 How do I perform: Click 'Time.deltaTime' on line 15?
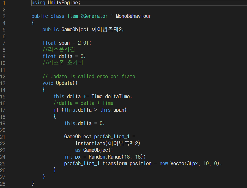click(x=111, y=96)
